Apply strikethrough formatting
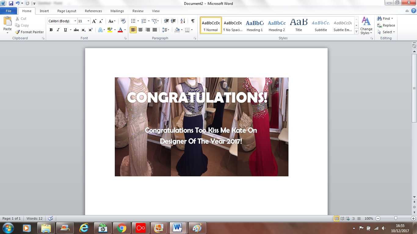The height and width of the screenshot is (234, 417). pyautogui.click(x=76, y=30)
